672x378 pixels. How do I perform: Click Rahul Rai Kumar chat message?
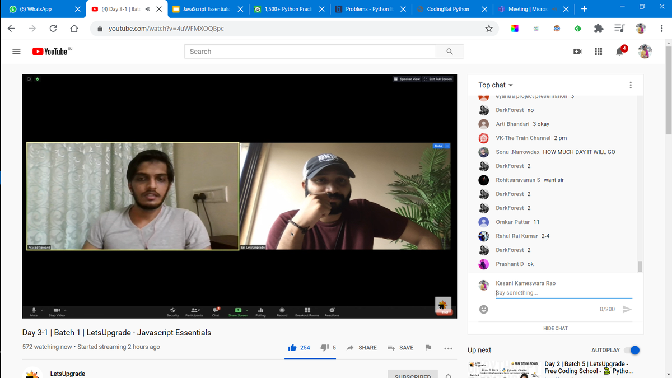click(x=556, y=236)
